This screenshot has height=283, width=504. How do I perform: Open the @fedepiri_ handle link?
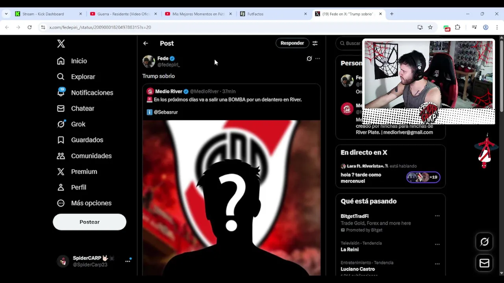coord(169,65)
